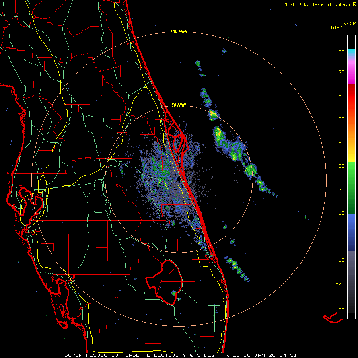Click the -20 value on the dBZ scale
The height and width of the screenshot is (358, 358).
[340, 283]
